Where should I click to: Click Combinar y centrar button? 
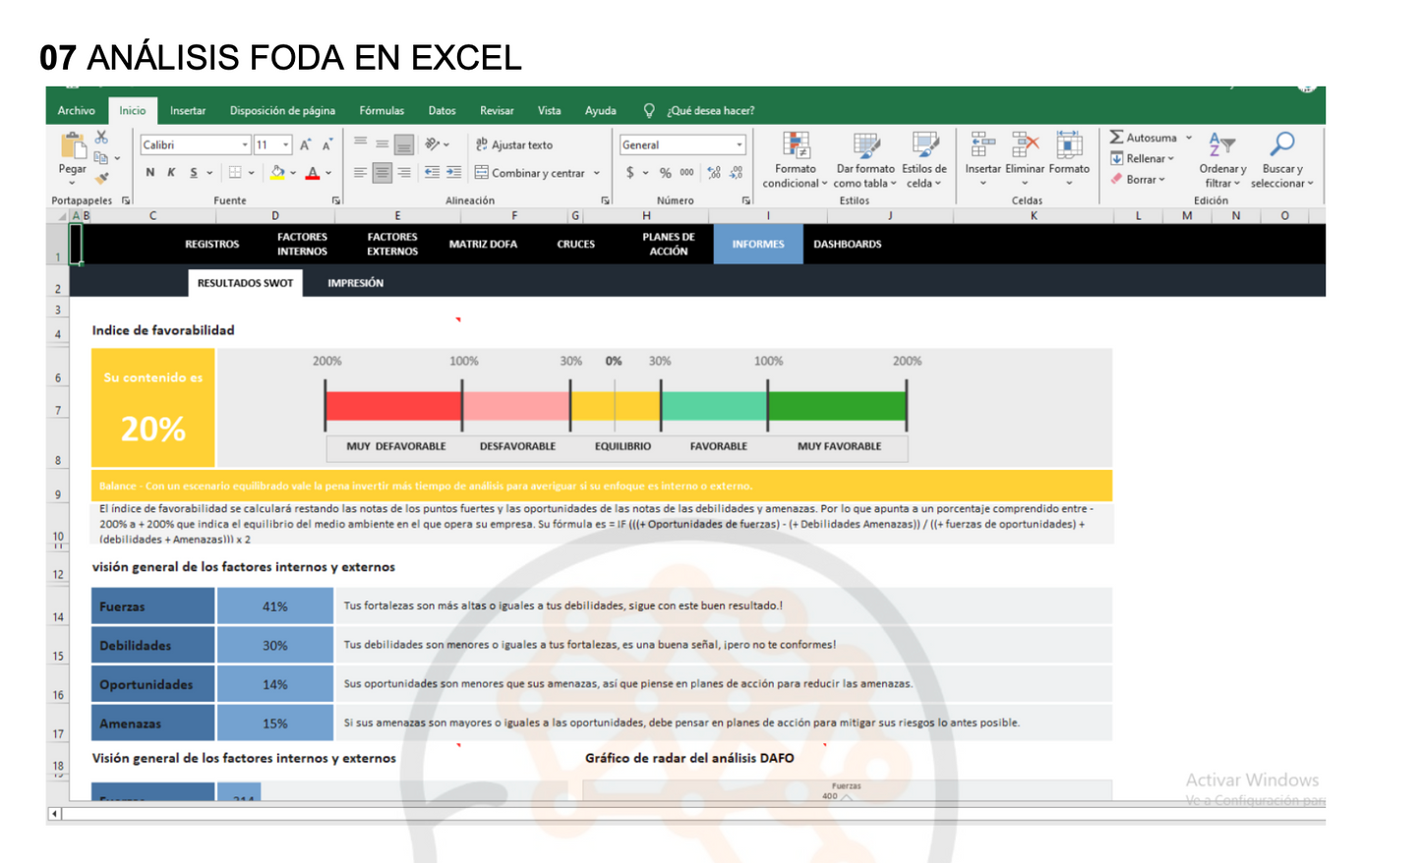(x=530, y=173)
